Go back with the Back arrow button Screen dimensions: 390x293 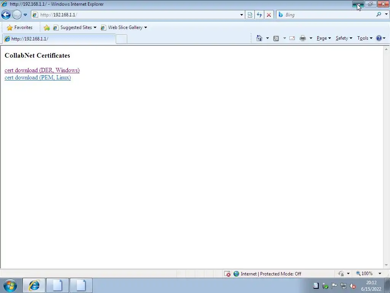click(x=6, y=15)
